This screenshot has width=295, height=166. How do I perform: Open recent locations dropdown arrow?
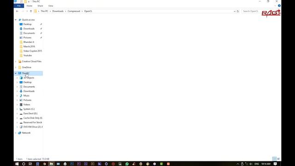(27, 11)
